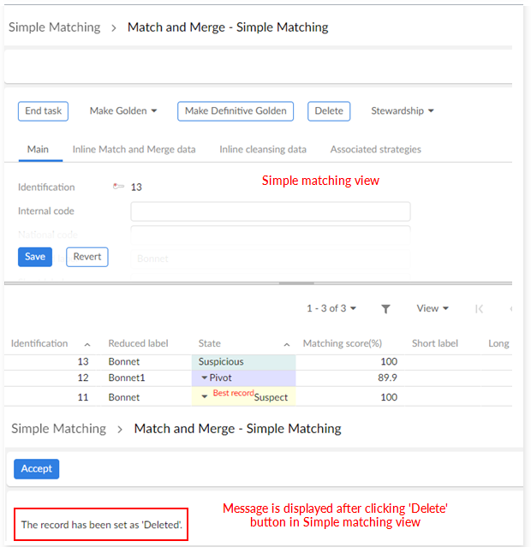Open Inline Match and Merge data tab
The width and height of the screenshot is (531, 553).
click(134, 150)
